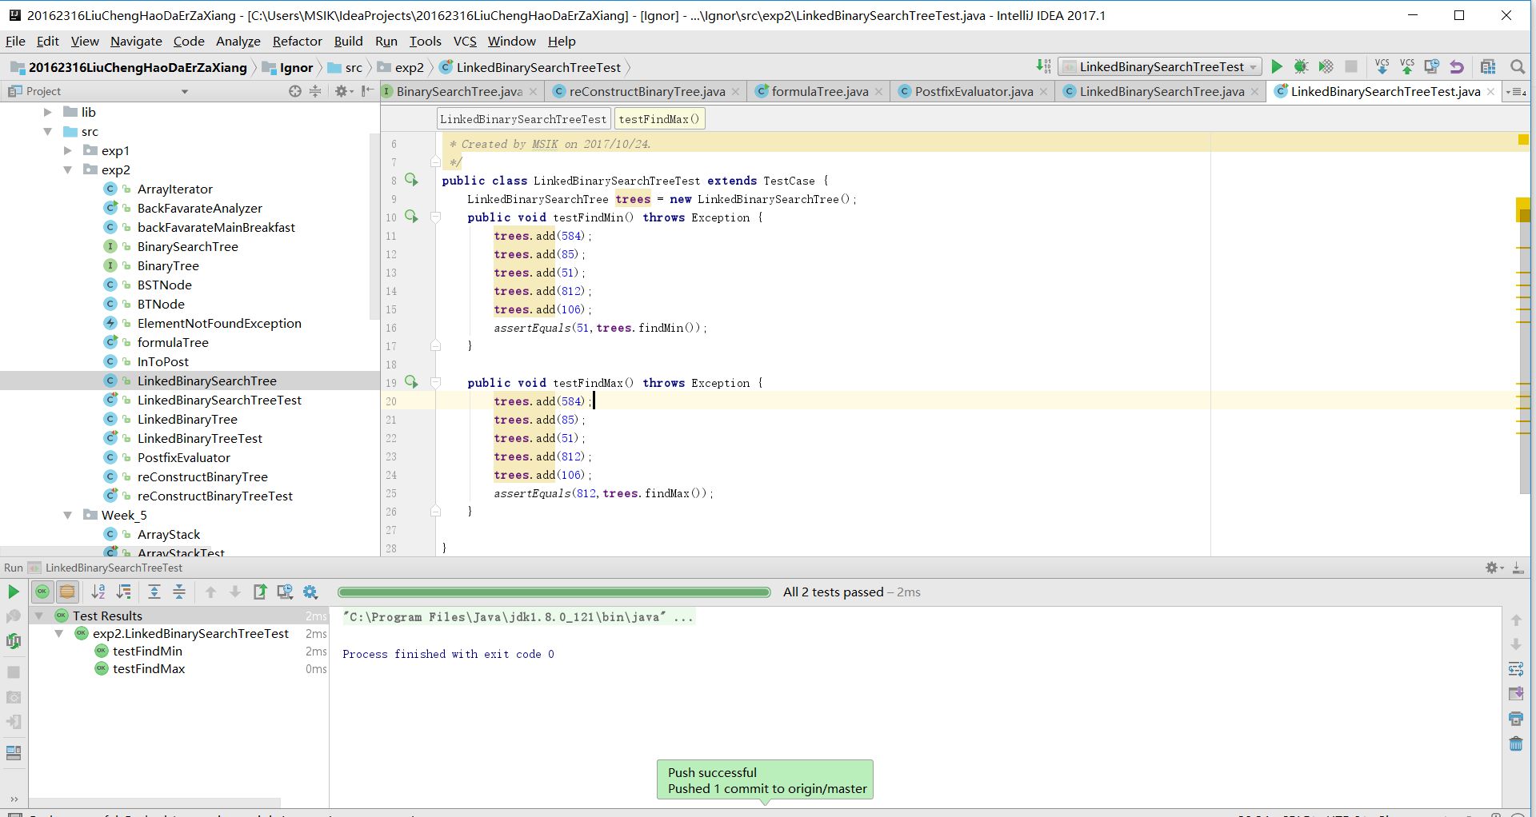Click testFindMax() structure breadcrumb
The image size is (1536, 817).
coord(658,119)
